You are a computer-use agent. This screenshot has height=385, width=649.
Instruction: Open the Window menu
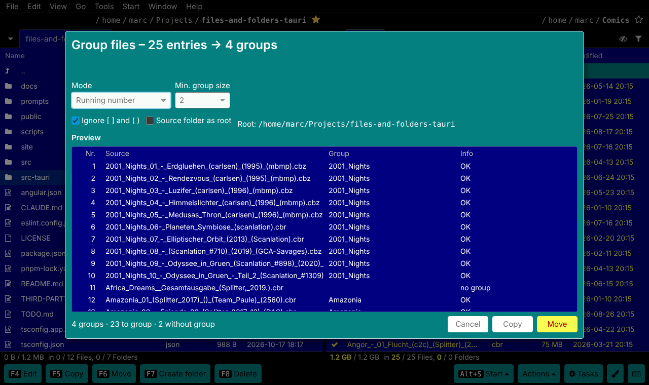click(x=163, y=7)
